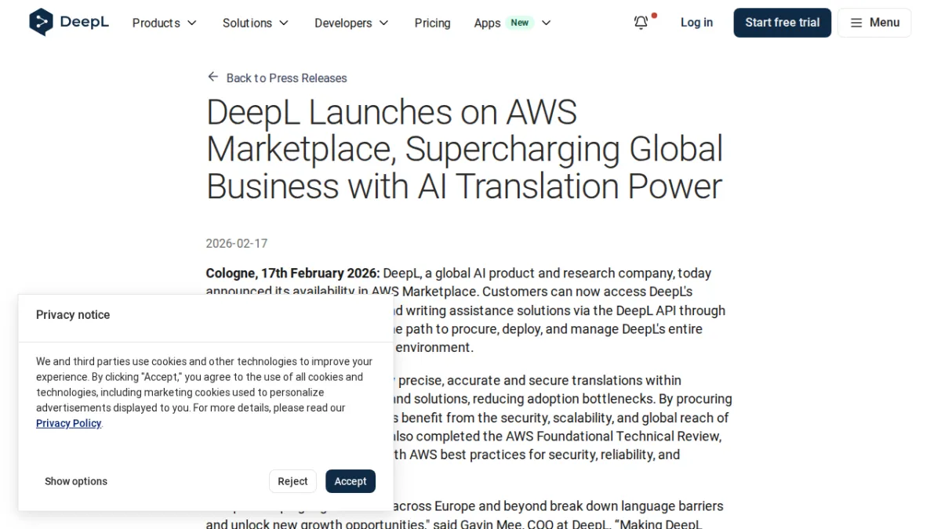Start the free trial

tap(782, 23)
